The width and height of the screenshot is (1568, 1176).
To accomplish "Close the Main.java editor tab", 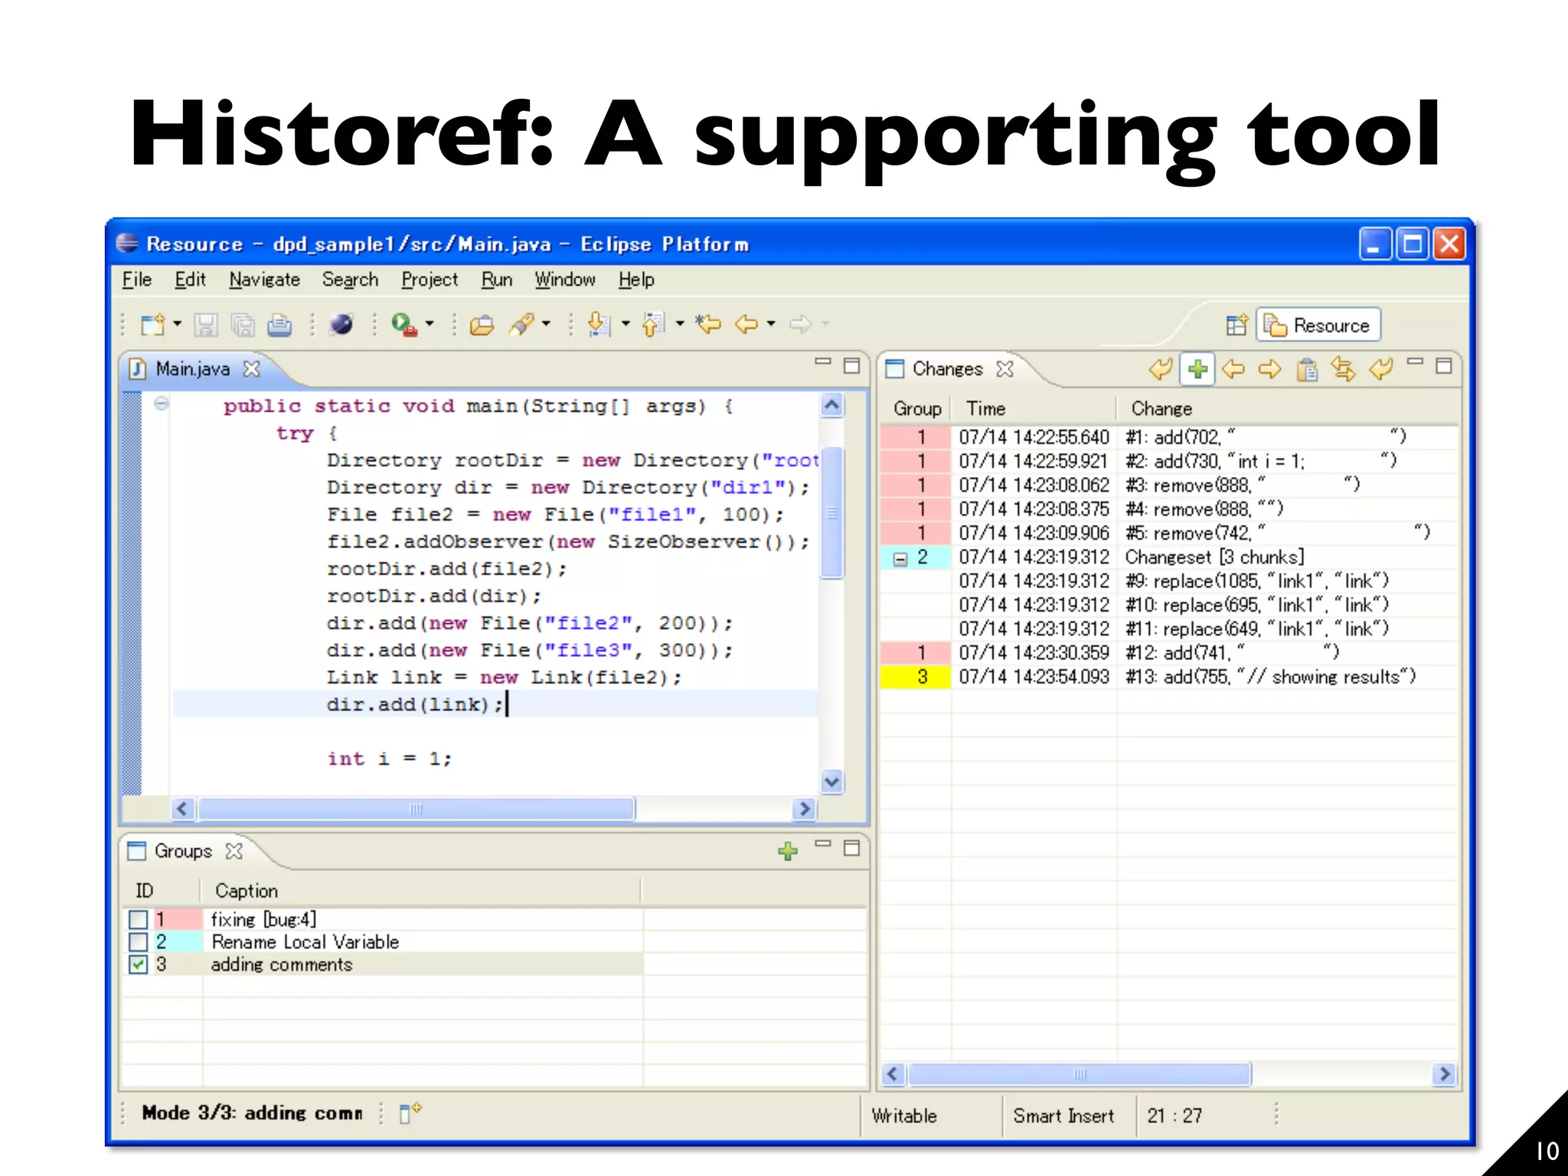I will [x=251, y=369].
